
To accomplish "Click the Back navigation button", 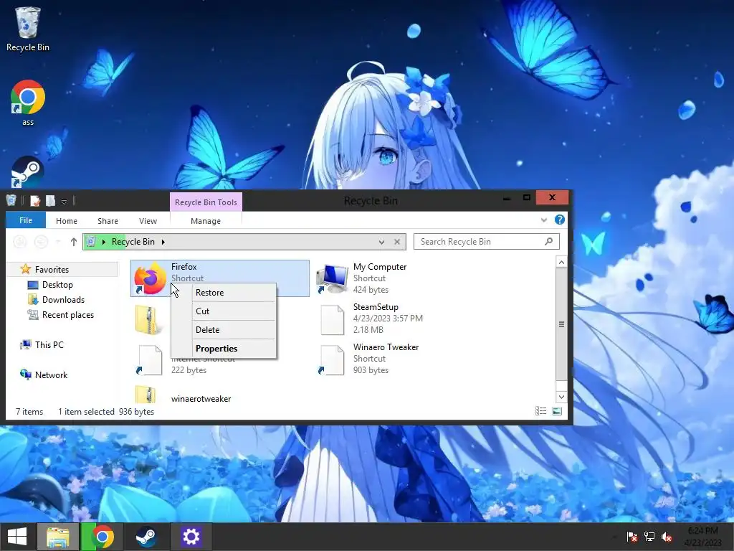I will [x=19, y=242].
